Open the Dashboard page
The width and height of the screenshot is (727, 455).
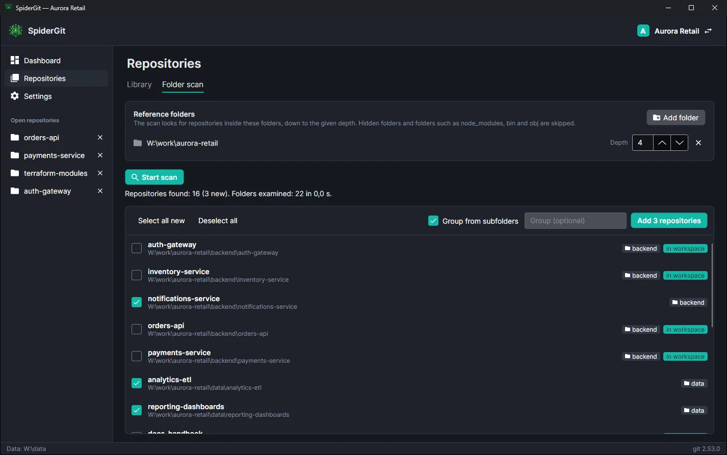[56, 61]
